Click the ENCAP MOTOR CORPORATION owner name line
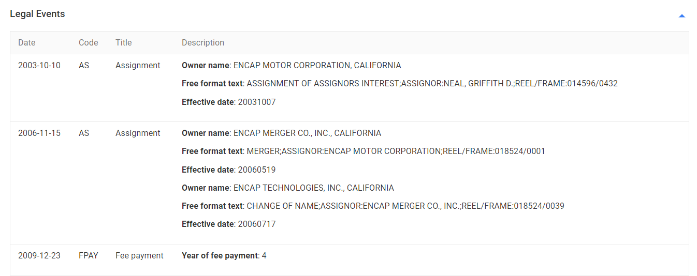The image size is (697, 276). point(291,66)
